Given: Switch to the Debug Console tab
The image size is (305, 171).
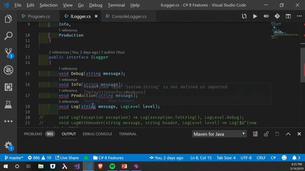Looking at the screenshot, I should (97, 134).
